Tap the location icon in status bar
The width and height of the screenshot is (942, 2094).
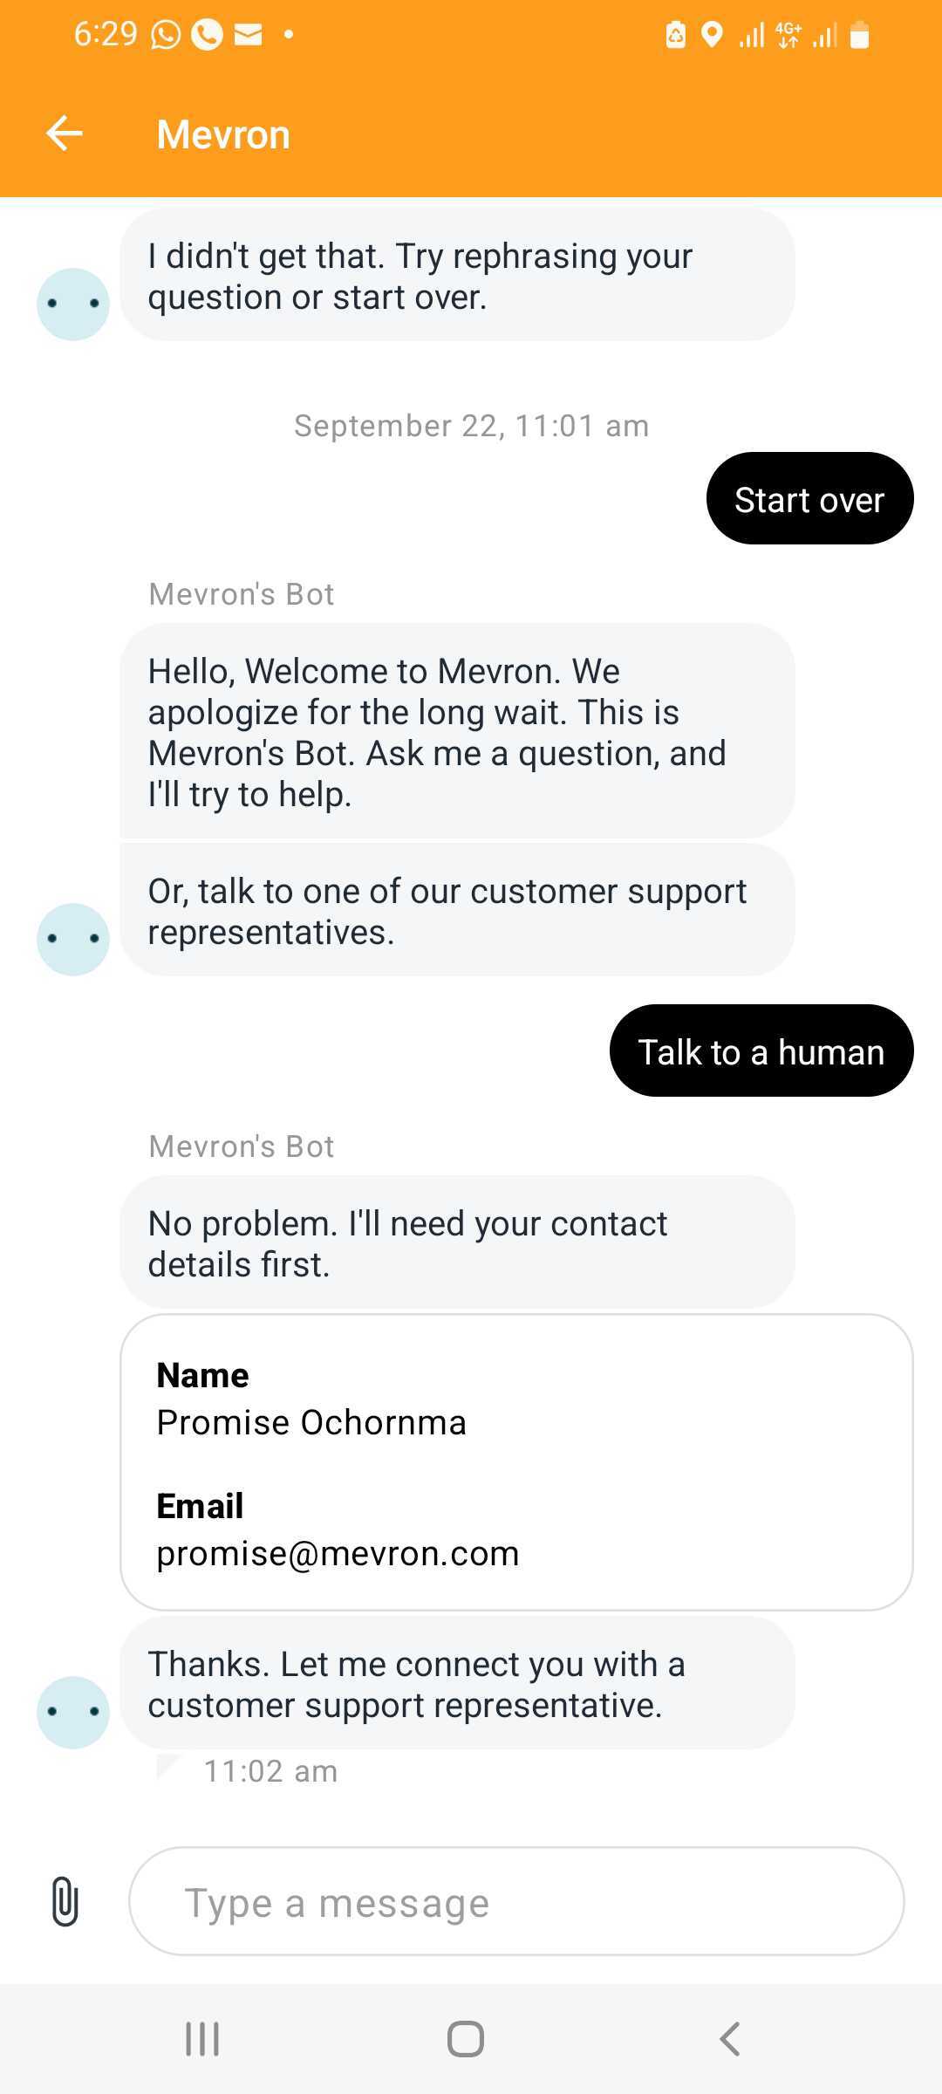713,35
